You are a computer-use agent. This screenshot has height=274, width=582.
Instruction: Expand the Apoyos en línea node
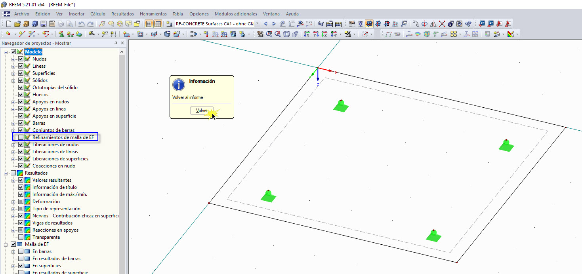pyautogui.click(x=13, y=109)
